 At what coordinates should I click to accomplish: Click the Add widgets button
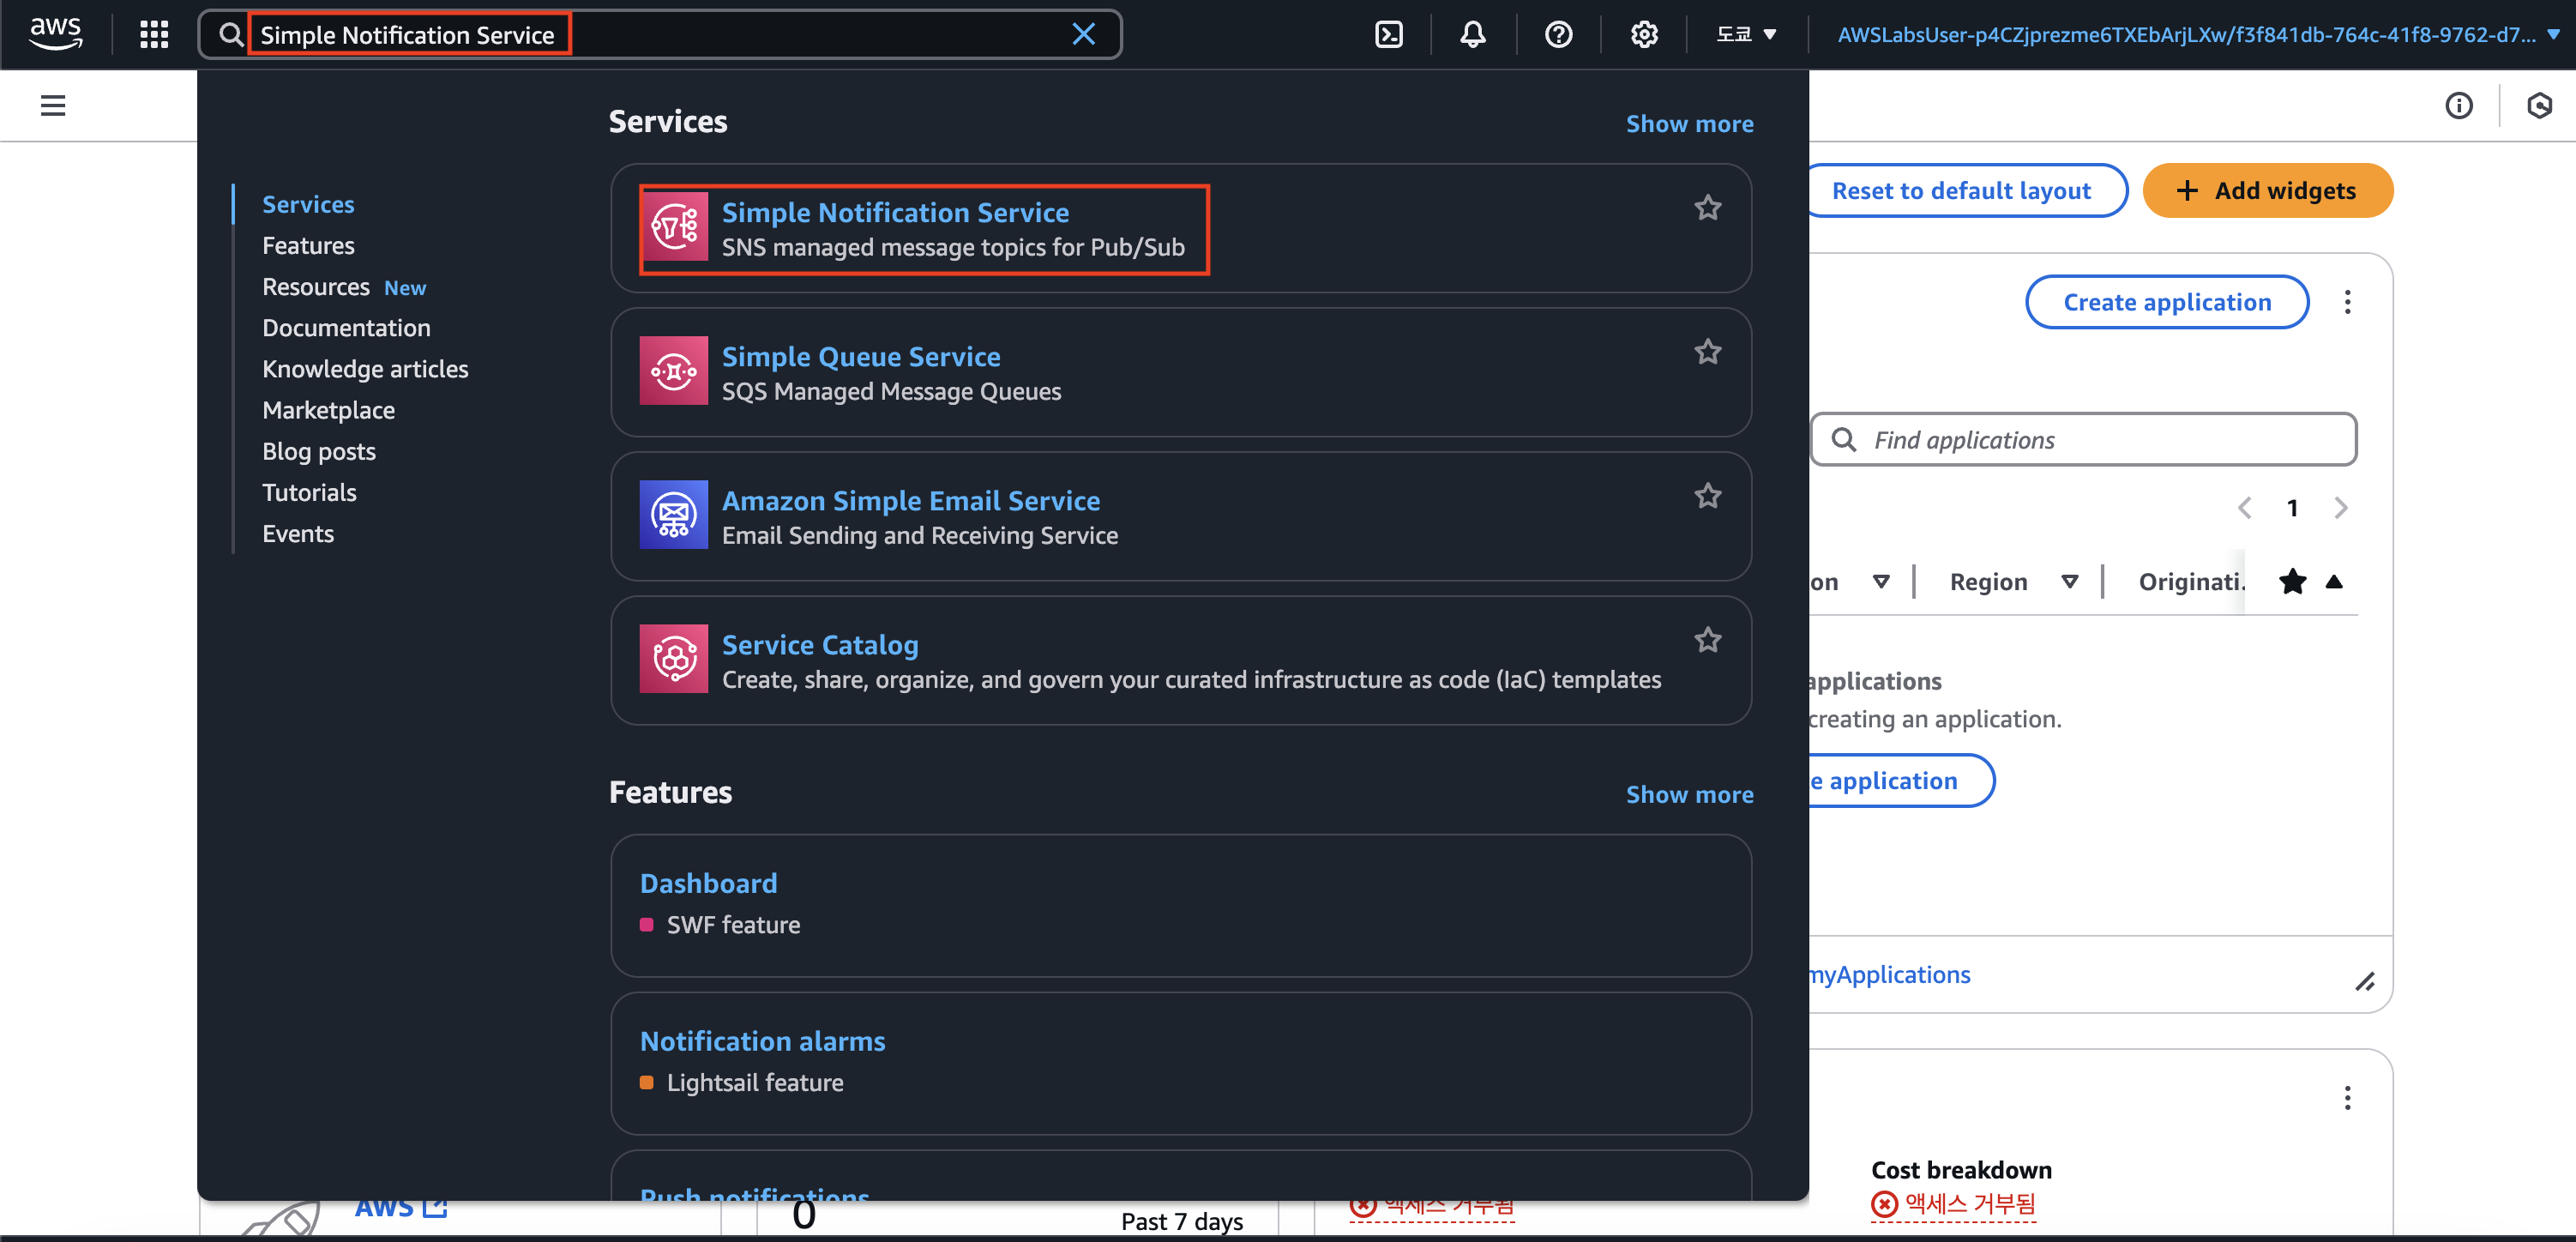pyautogui.click(x=2267, y=191)
